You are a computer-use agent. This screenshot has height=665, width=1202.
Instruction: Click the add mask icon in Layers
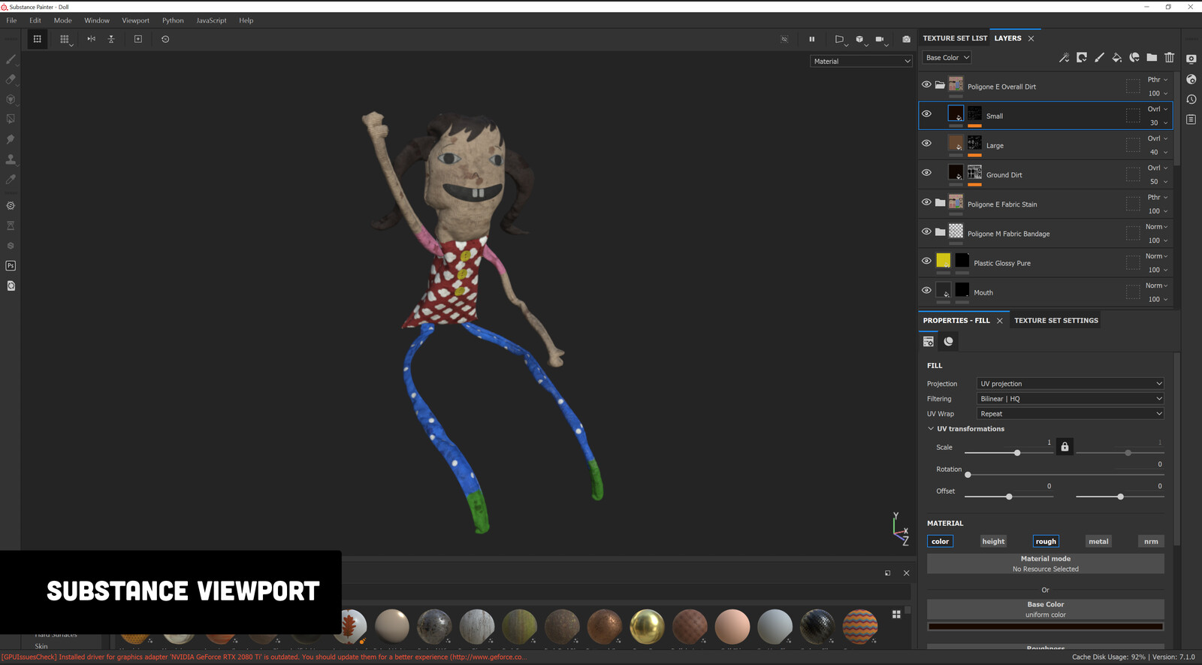(x=1082, y=57)
